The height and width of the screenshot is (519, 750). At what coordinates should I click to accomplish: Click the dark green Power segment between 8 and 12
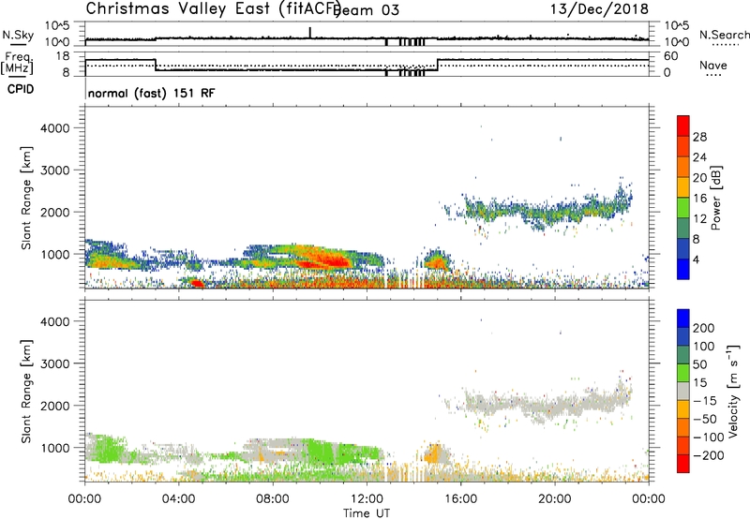pos(683,229)
